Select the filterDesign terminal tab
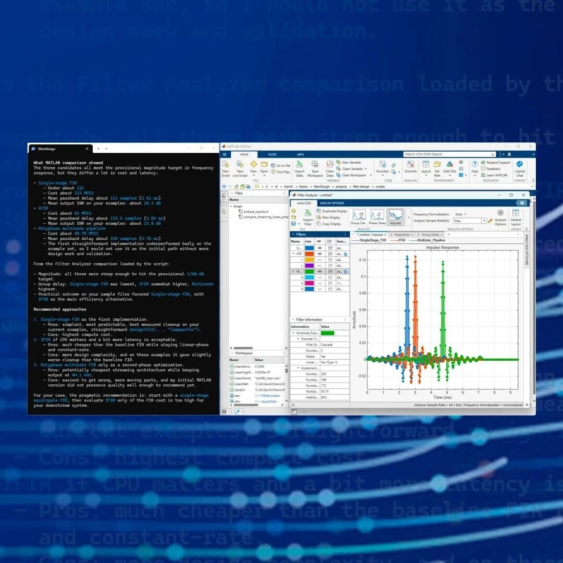The image size is (563, 563). point(60,149)
